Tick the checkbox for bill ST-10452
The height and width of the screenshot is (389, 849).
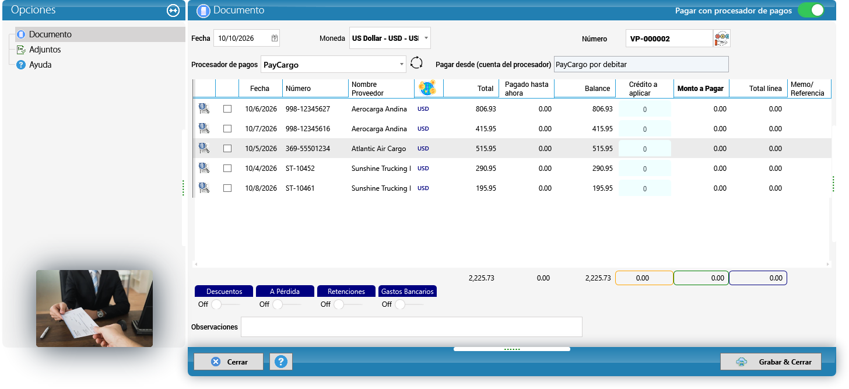tap(227, 169)
